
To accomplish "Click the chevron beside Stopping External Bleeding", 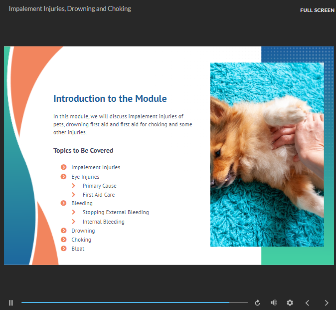I will [74, 212].
